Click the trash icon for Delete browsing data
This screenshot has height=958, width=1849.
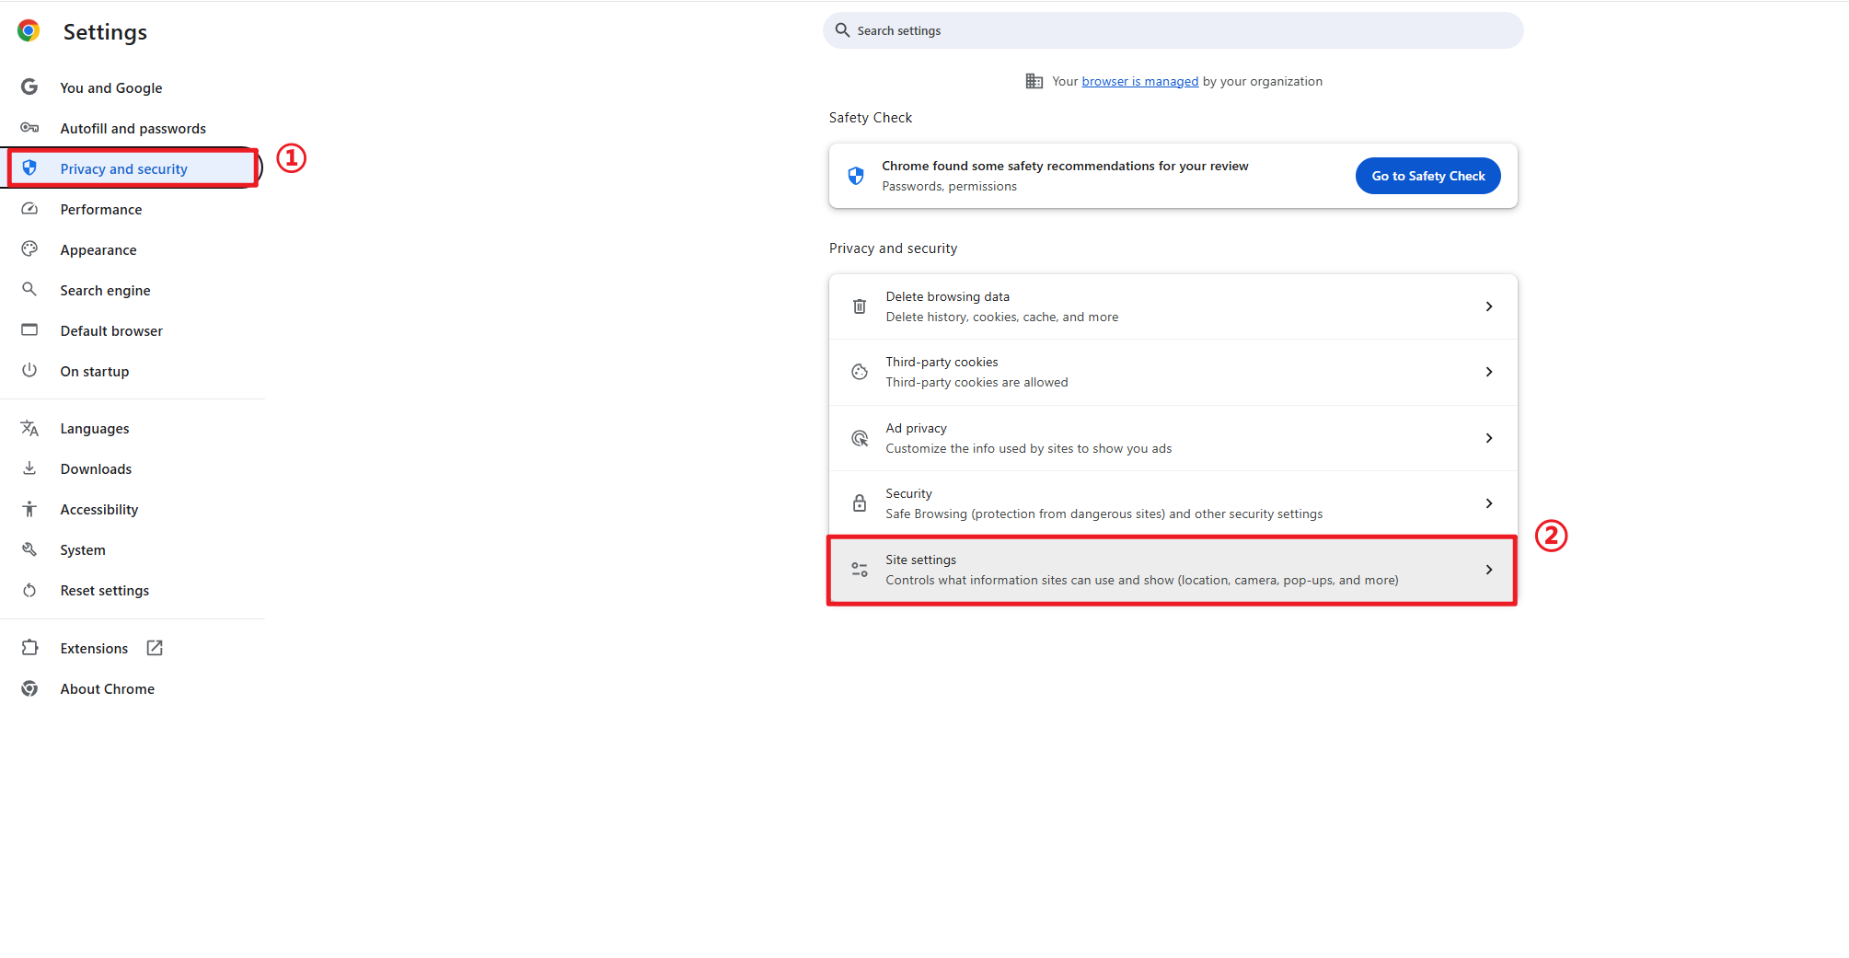point(859,306)
